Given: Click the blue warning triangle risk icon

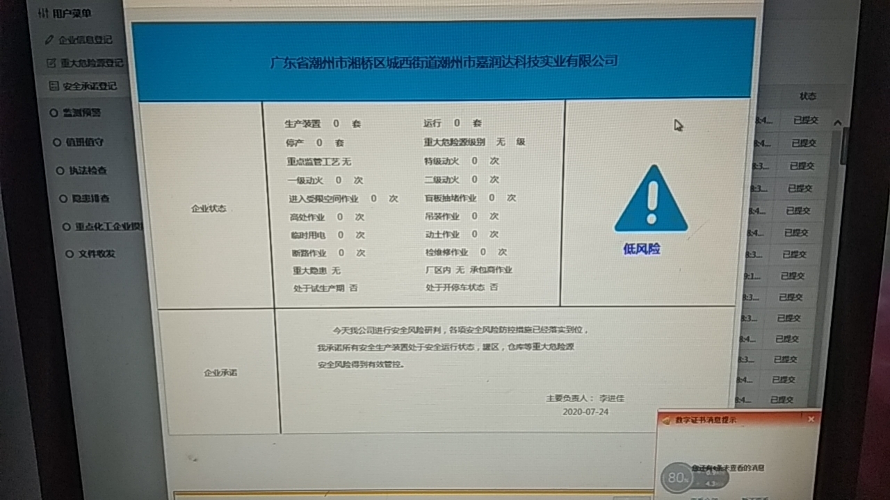Looking at the screenshot, I should click(x=651, y=199).
